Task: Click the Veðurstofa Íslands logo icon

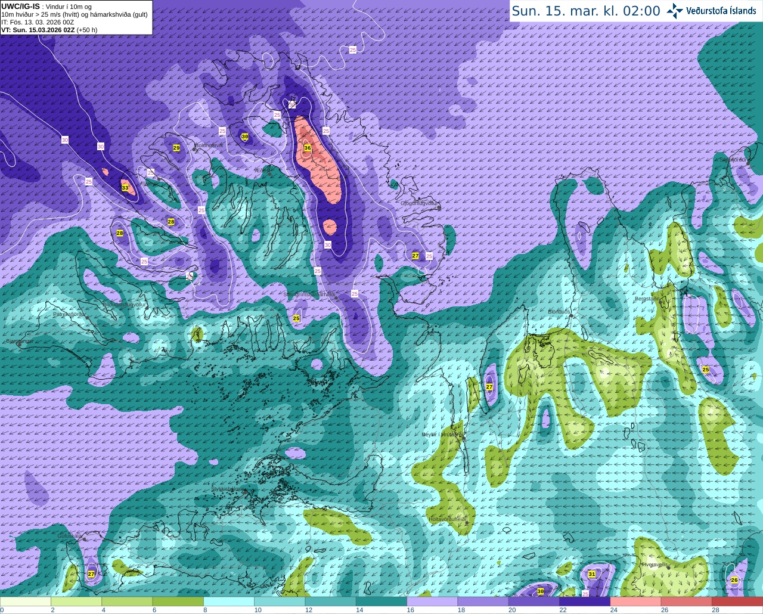Action: 675,11
